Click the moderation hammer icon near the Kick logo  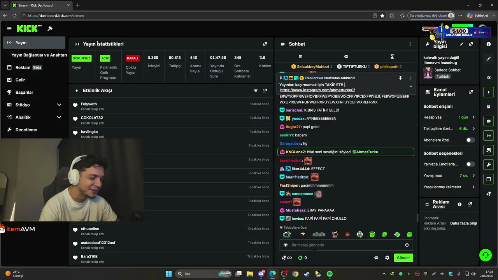[50, 28]
